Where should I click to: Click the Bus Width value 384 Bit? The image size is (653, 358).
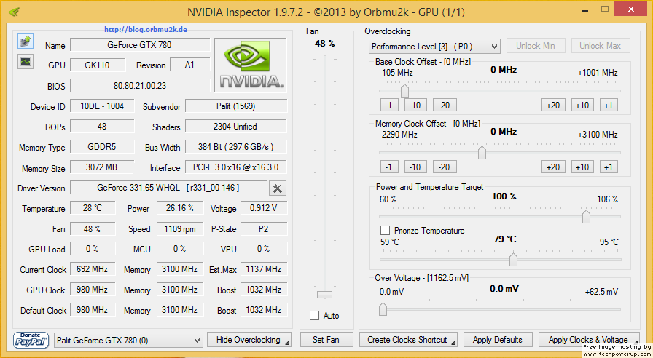[x=235, y=147]
